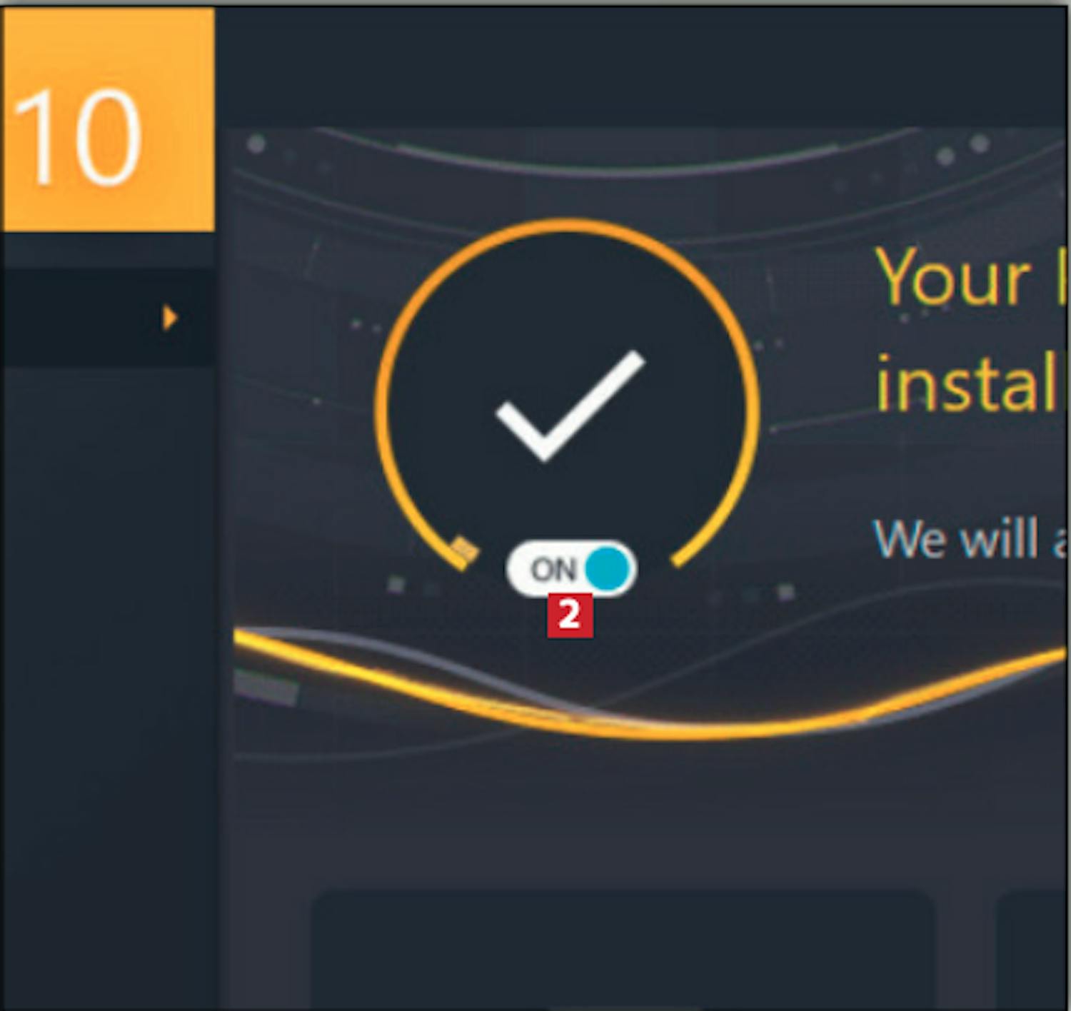Click the white checkmark status icon
The height and width of the screenshot is (1011, 1071).
click(x=570, y=405)
